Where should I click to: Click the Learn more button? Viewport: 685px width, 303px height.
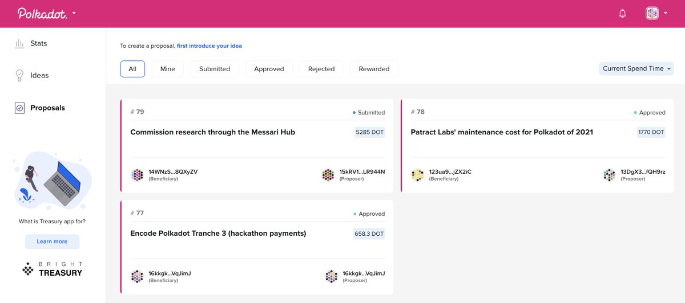click(x=52, y=241)
